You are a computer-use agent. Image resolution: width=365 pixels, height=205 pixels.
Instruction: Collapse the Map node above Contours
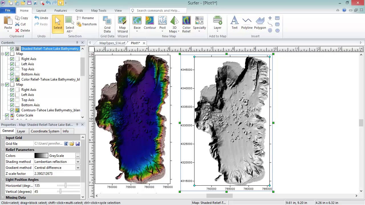coord(3,85)
